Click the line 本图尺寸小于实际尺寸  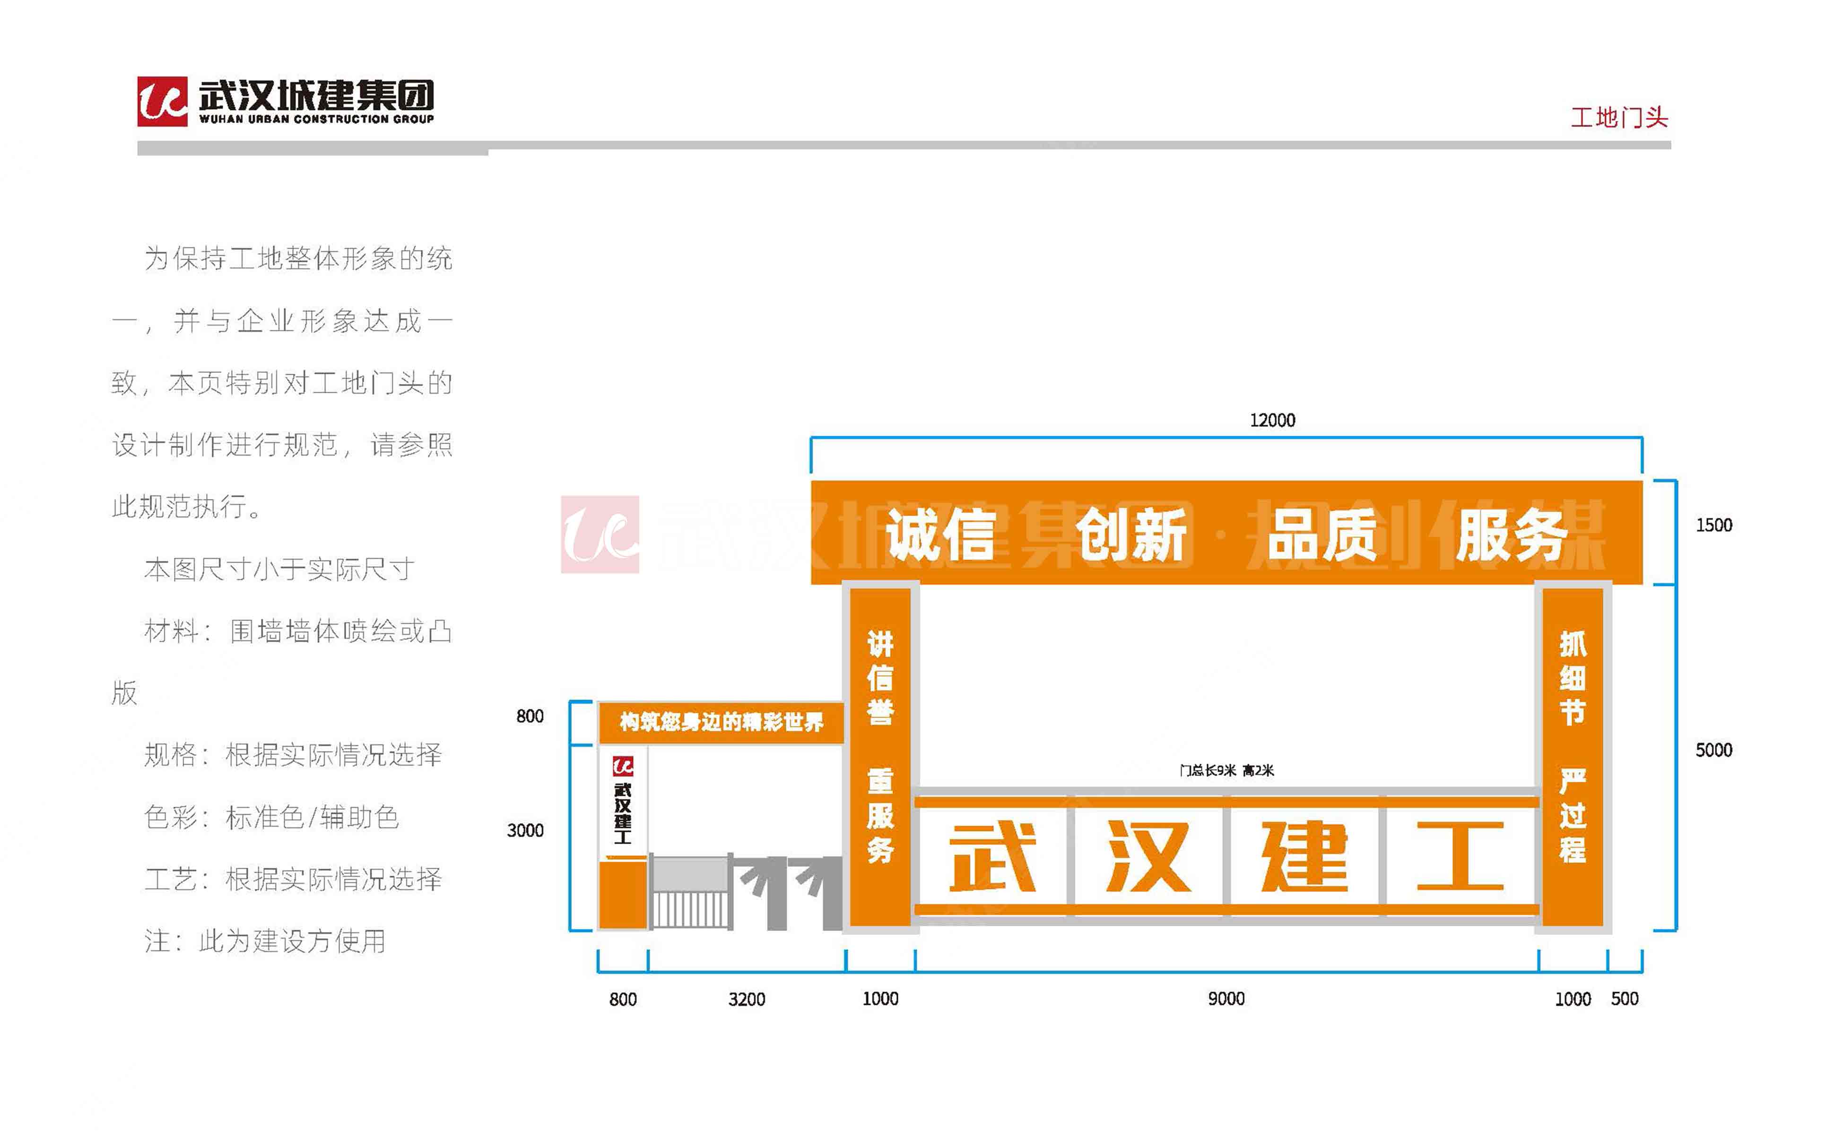[278, 570]
